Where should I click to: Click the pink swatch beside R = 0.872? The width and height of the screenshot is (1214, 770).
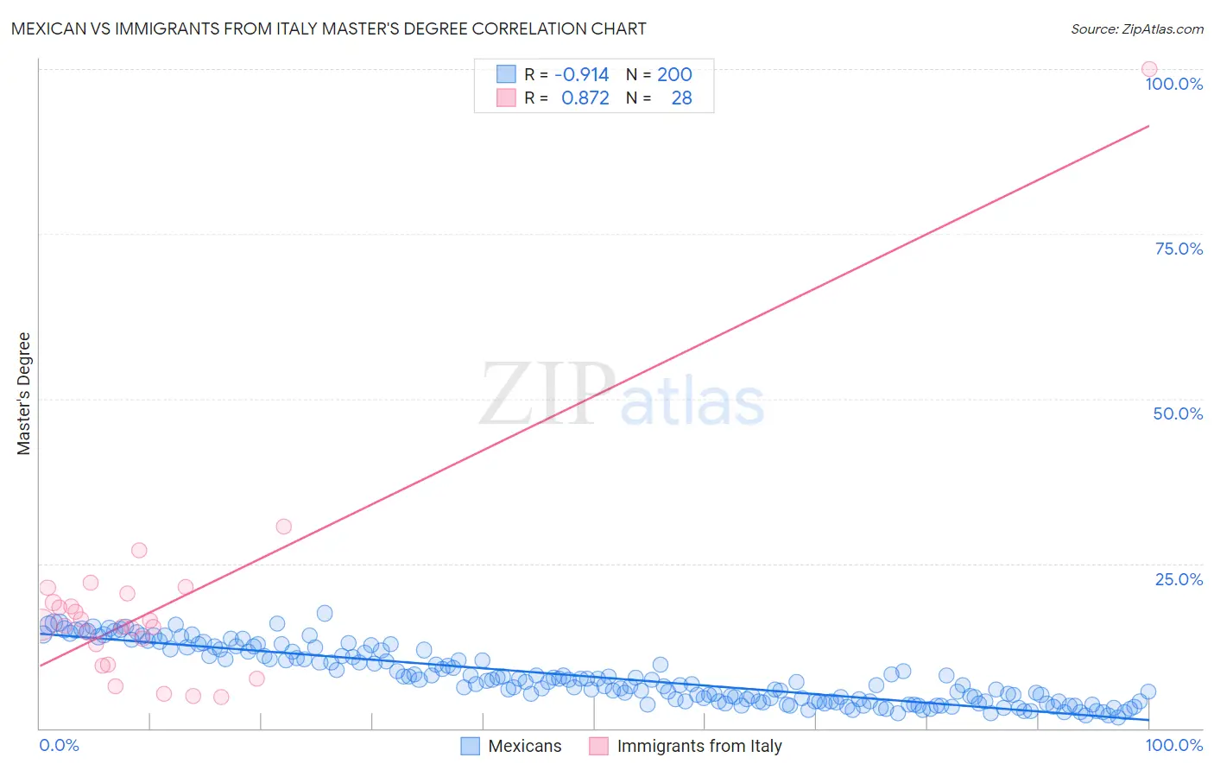[x=506, y=98]
